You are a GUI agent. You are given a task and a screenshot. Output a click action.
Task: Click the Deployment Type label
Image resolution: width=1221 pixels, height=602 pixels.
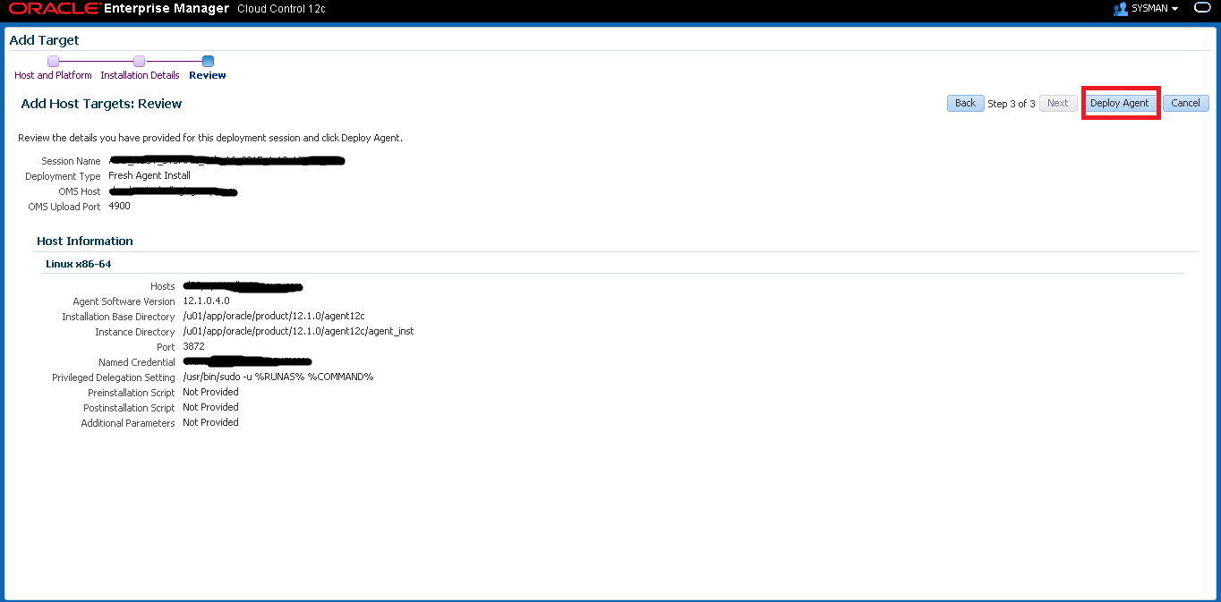tap(63, 176)
